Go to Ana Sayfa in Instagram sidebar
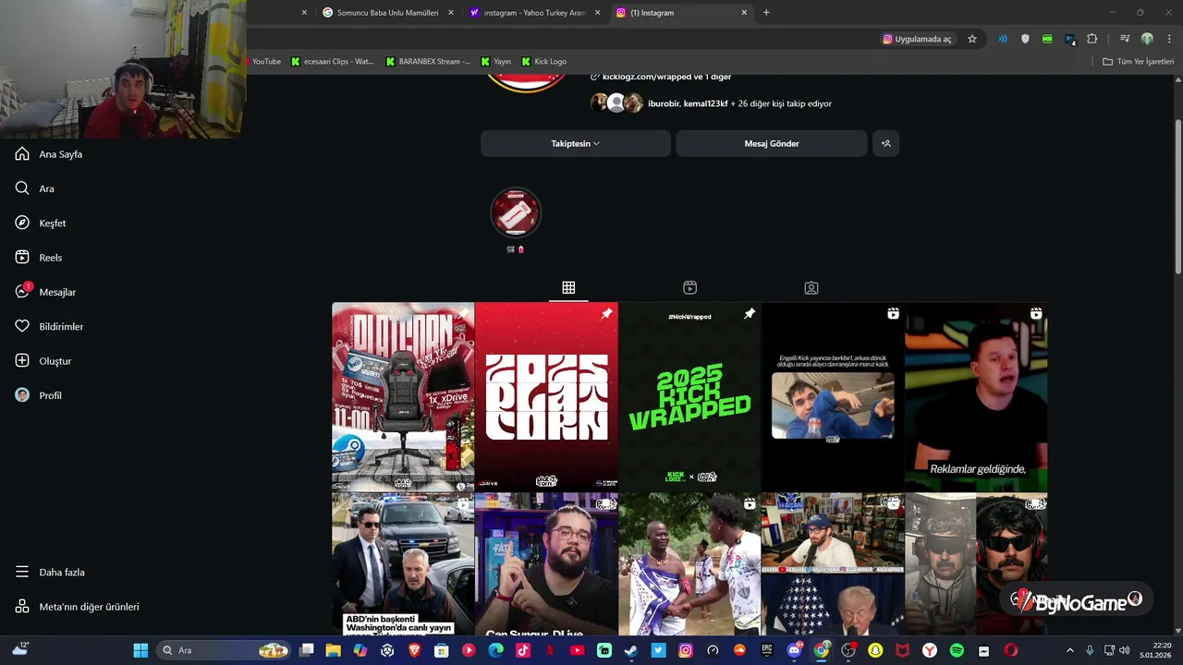Viewport: 1183px width, 665px height. (x=49, y=154)
